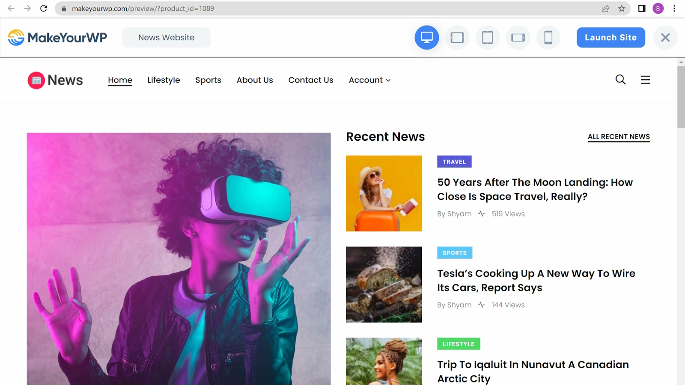Click the browser forward arrow
The width and height of the screenshot is (685, 385).
tap(27, 9)
